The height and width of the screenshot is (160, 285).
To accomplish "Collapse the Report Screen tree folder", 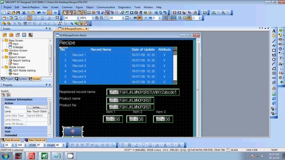I will [x=3, y=57].
